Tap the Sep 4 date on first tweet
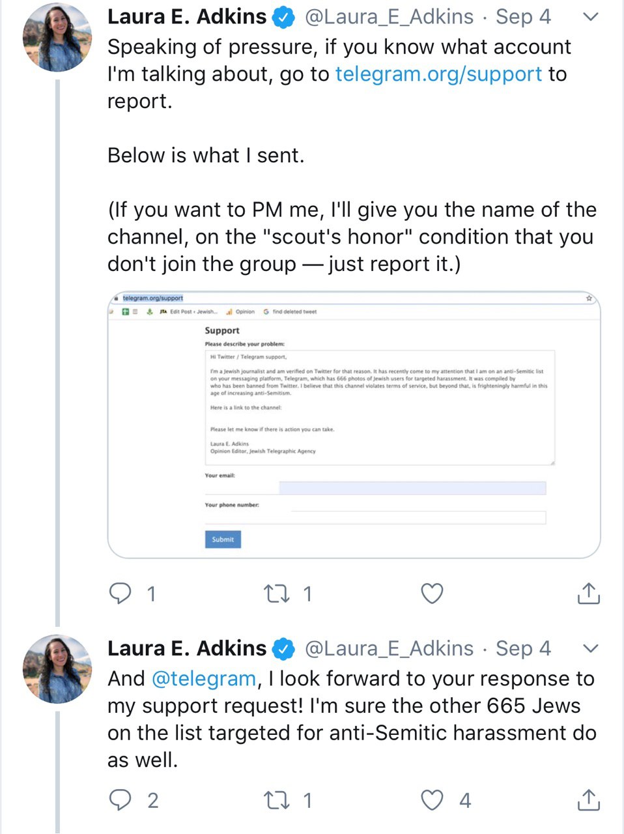The height and width of the screenshot is (834, 624). 523,17
